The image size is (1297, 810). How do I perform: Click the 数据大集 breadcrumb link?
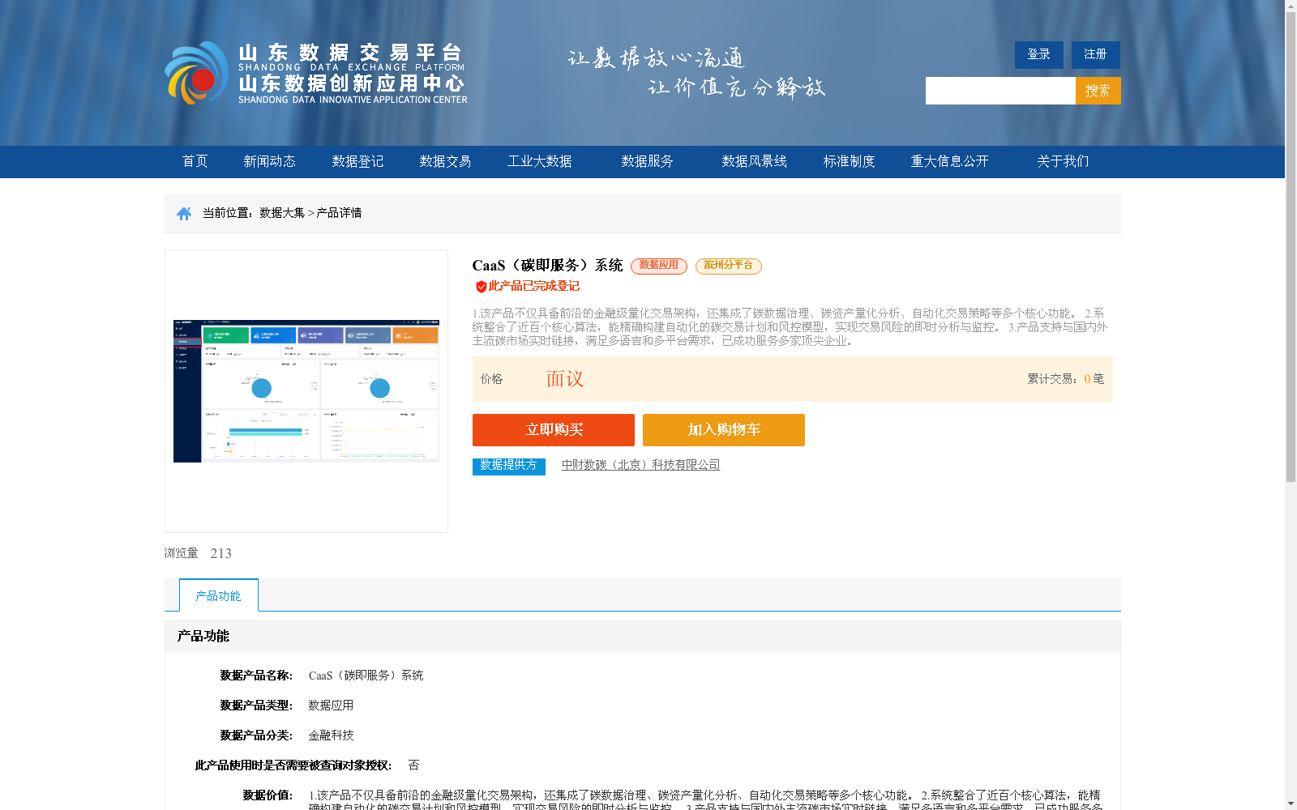tap(282, 213)
